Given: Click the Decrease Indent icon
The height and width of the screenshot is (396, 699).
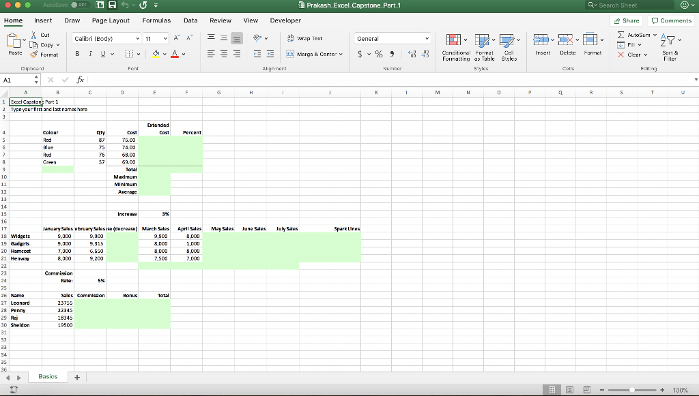Looking at the screenshot, I should [257, 54].
